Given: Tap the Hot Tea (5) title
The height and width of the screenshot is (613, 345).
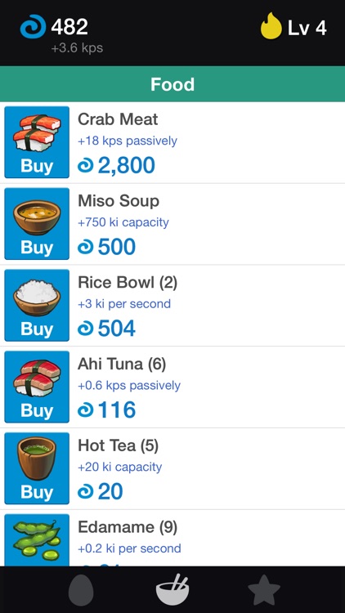Looking at the screenshot, I should coord(118,445).
